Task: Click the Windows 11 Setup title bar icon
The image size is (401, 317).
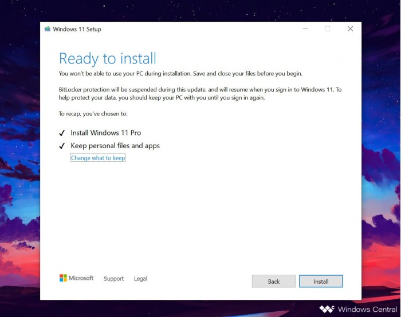Action: [48, 29]
